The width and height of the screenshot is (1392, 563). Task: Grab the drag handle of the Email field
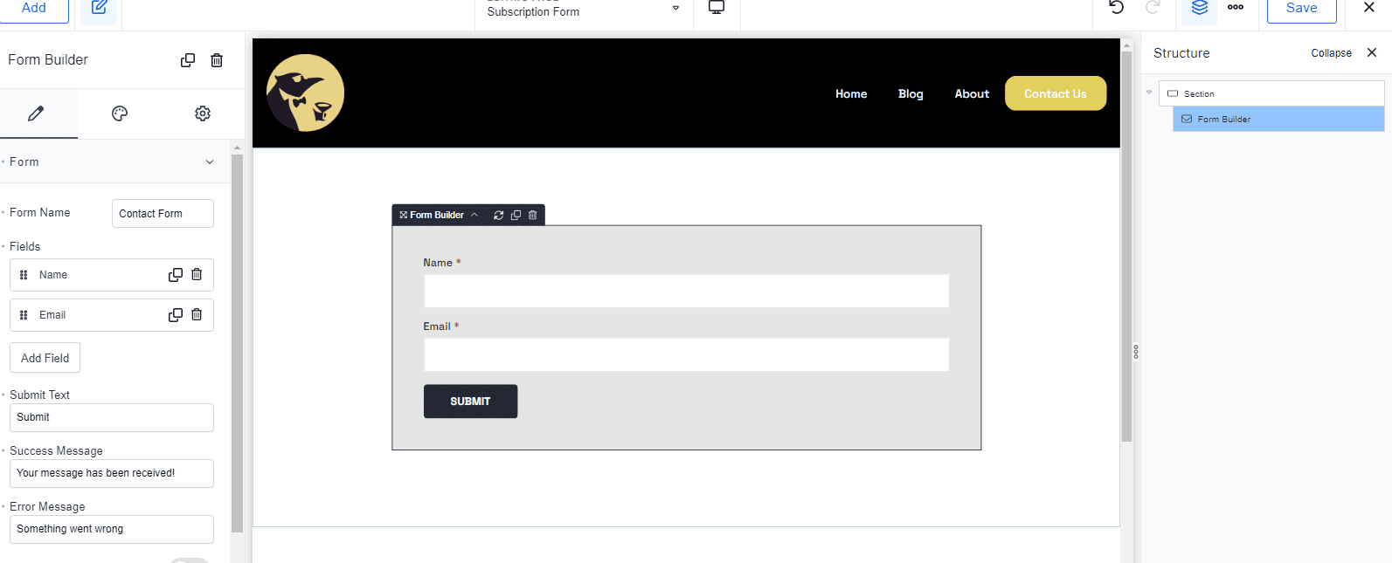24,315
